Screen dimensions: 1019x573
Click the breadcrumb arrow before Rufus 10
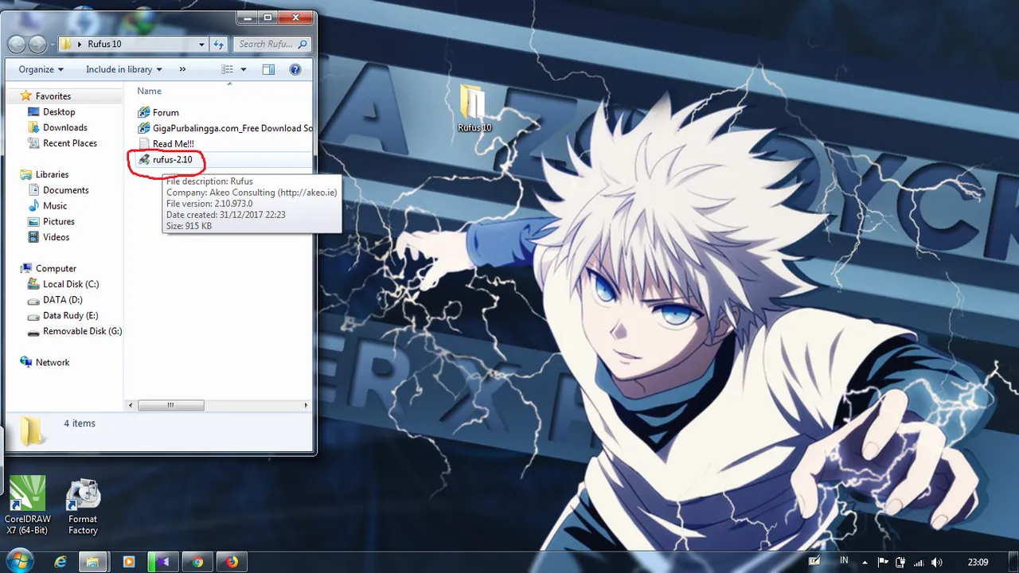[80, 45]
